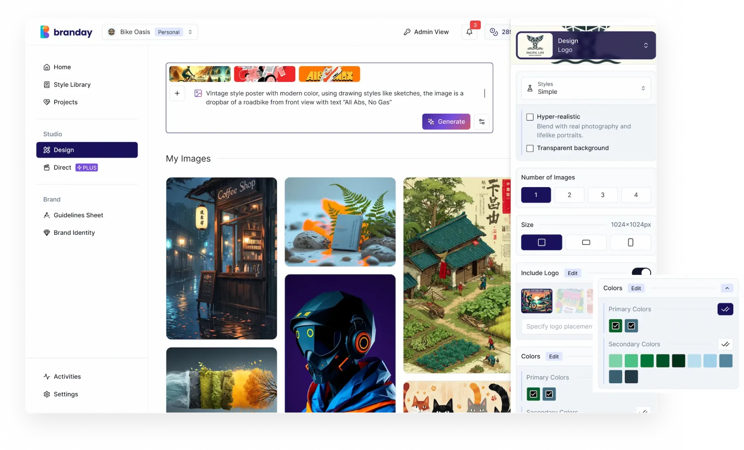
Task: Click the Brand Identity diamond icon
Action: coord(46,232)
